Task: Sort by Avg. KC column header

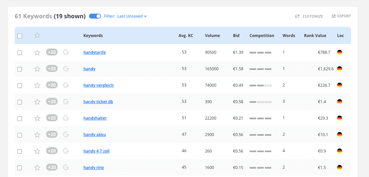Action: [x=186, y=36]
